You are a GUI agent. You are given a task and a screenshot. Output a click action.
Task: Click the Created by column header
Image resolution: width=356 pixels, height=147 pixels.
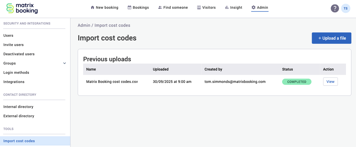(213, 69)
